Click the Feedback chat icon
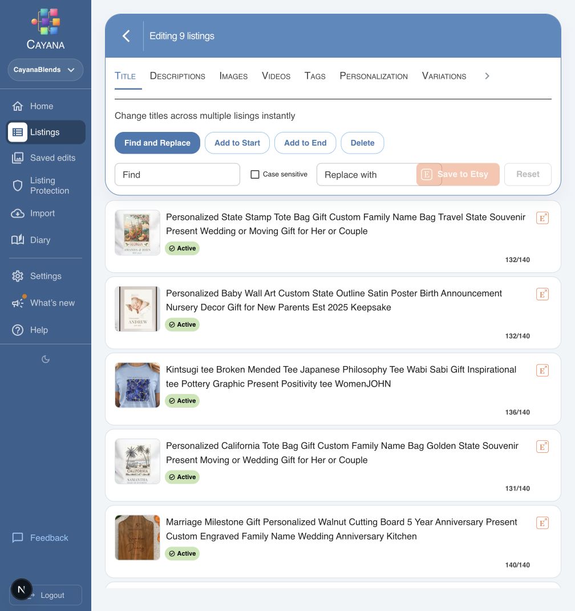The image size is (575, 611). pyautogui.click(x=18, y=538)
